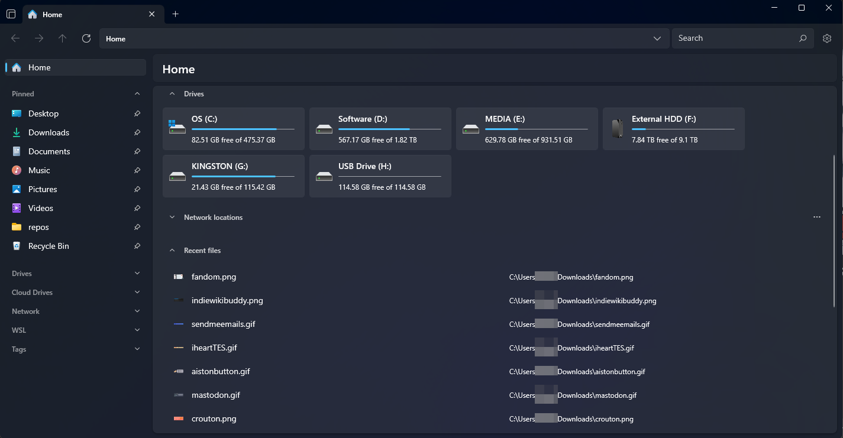Open the OS (C:) drive tile

pos(233,129)
